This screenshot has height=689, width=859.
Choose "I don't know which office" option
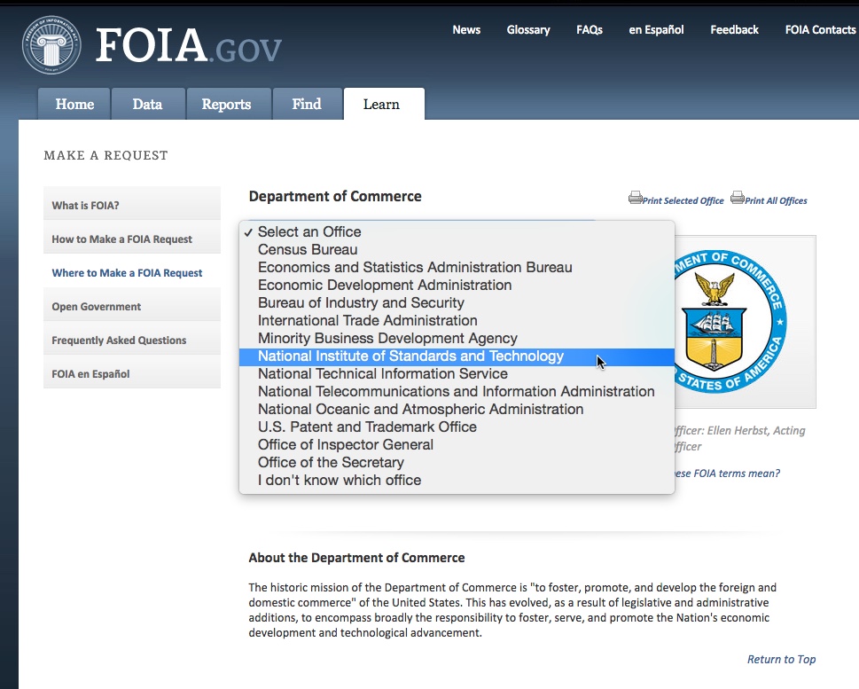tap(340, 481)
